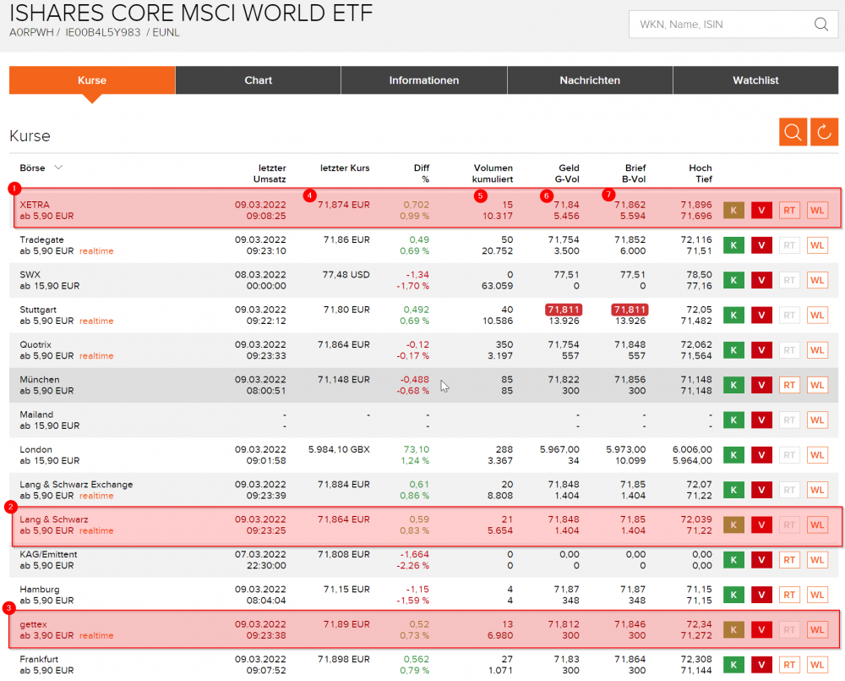Image resolution: width=845 pixels, height=681 pixels.
Task: Open the Informationen tab
Action: [423, 80]
